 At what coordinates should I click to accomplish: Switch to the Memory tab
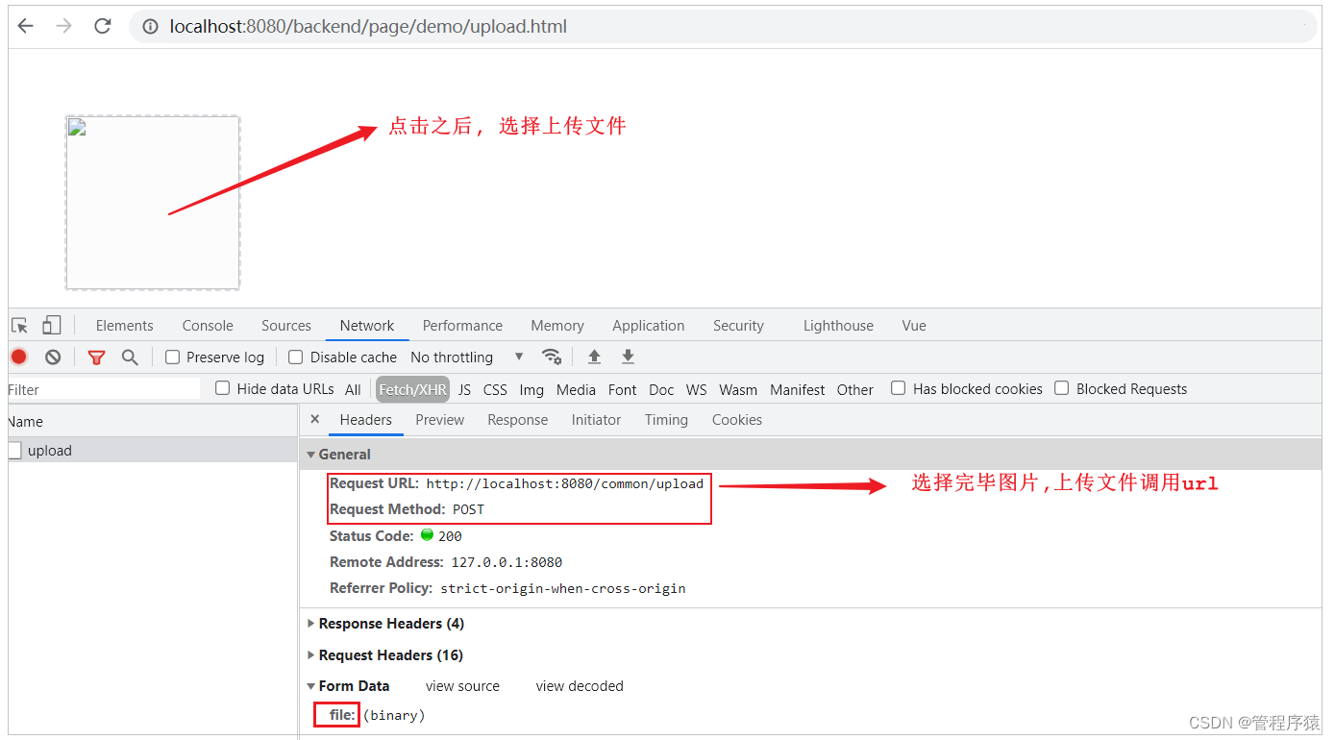point(557,326)
